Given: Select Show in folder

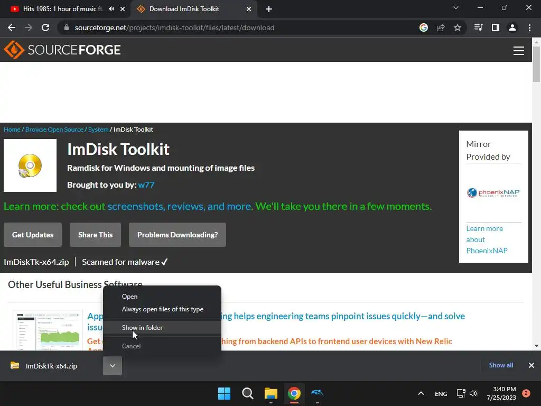Looking at the screenshot, I should pos(162,328).
